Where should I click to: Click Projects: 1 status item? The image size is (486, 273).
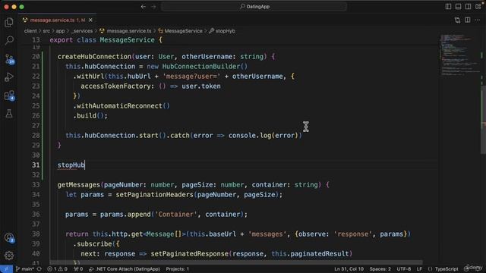(x=177, y=269)
